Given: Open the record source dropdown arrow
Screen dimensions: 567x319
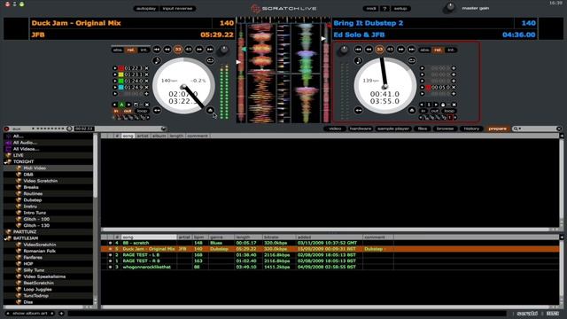Looking at the screenshot, I should click(x=33, y=128).
